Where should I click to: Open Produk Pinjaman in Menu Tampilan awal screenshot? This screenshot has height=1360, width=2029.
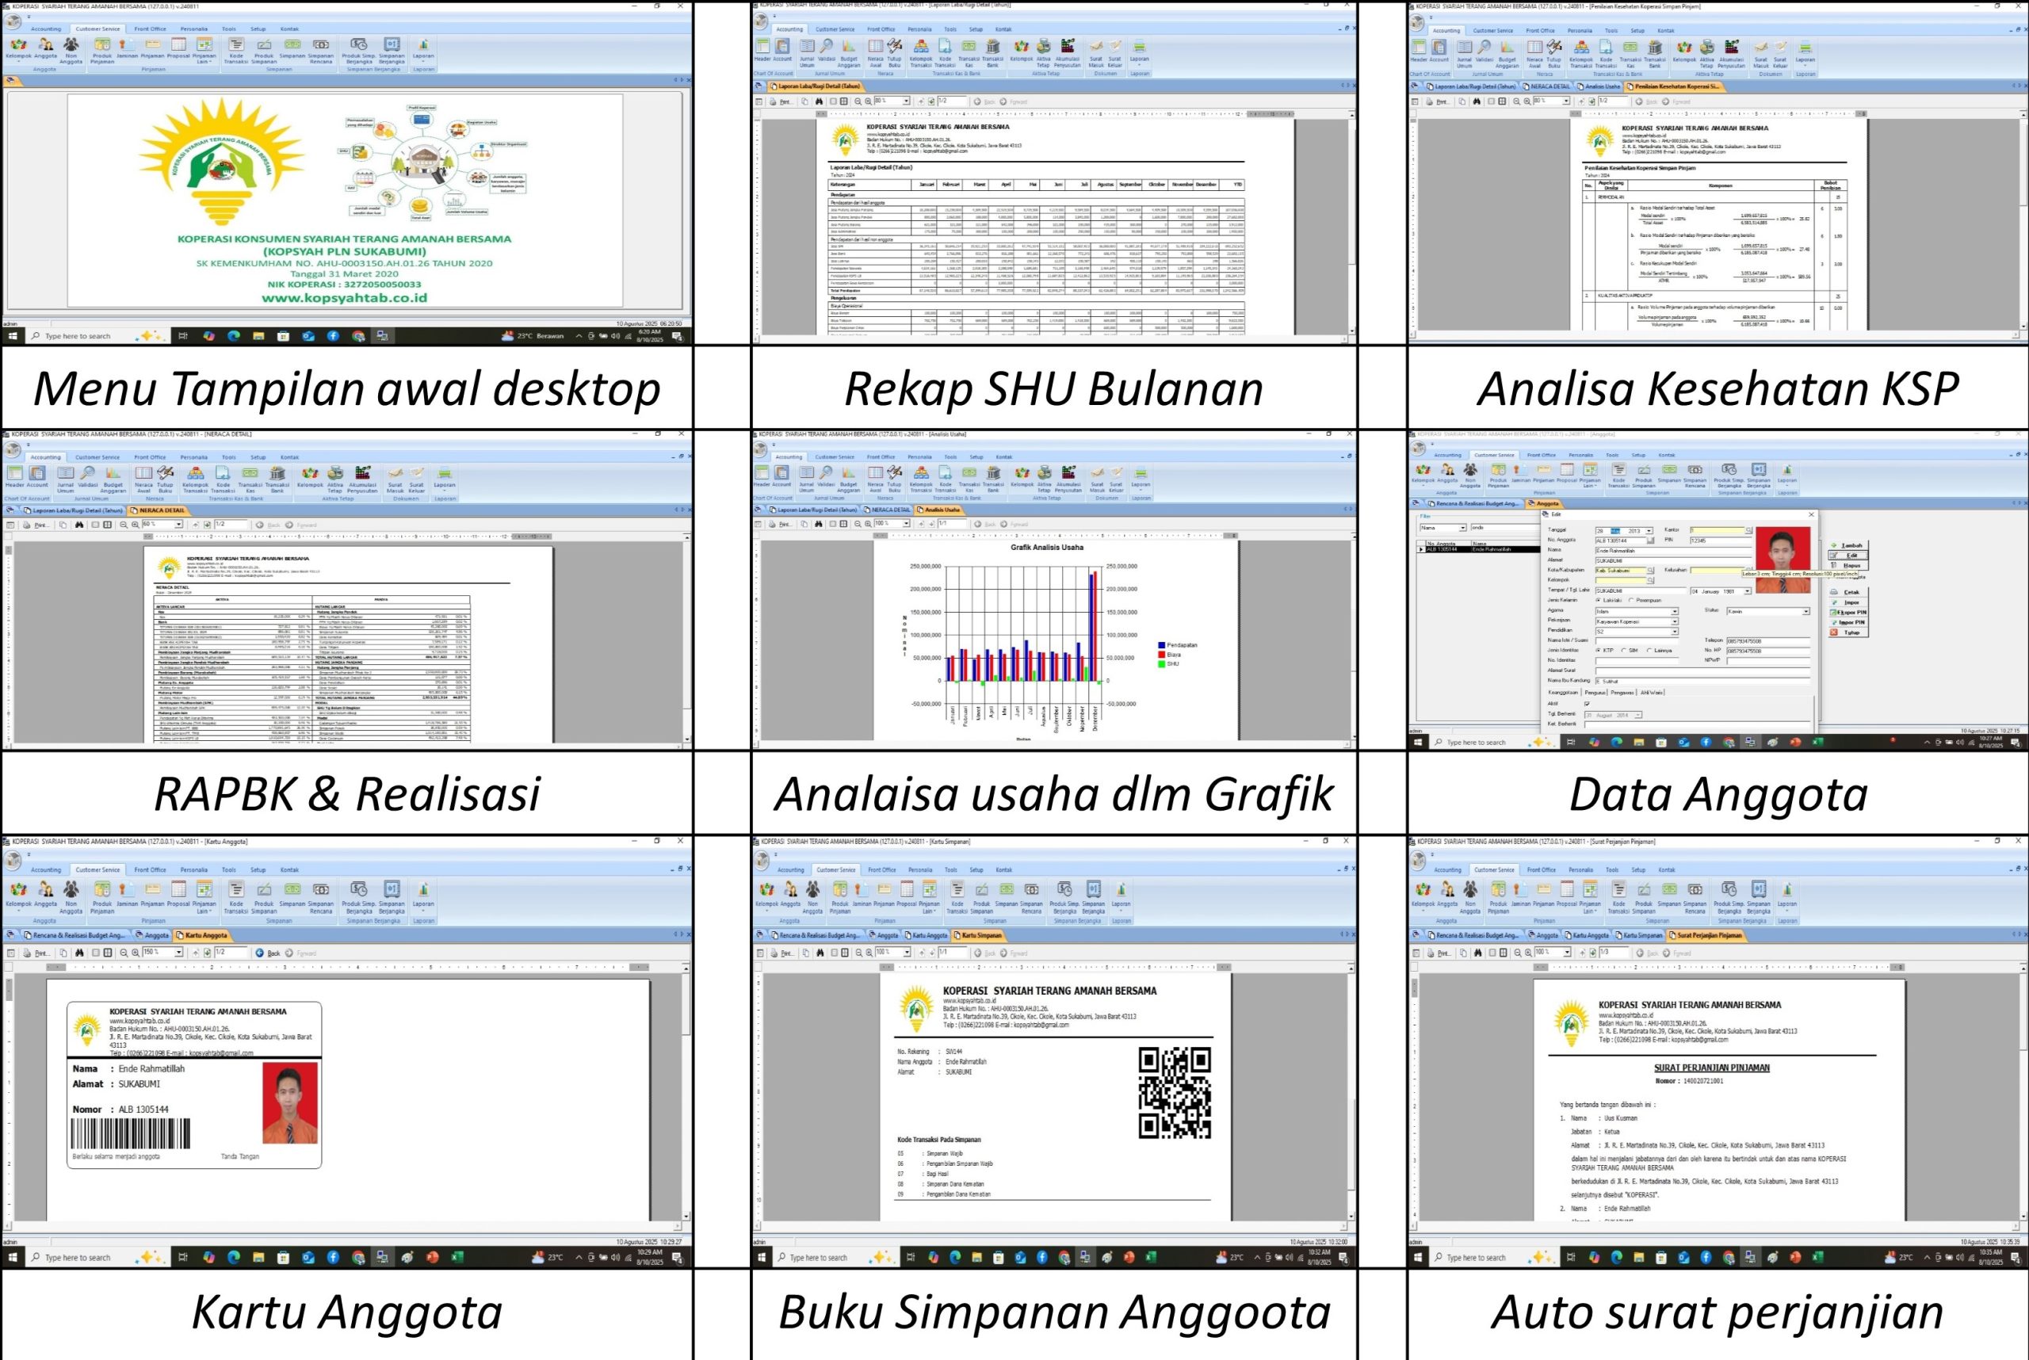point(102,50)
